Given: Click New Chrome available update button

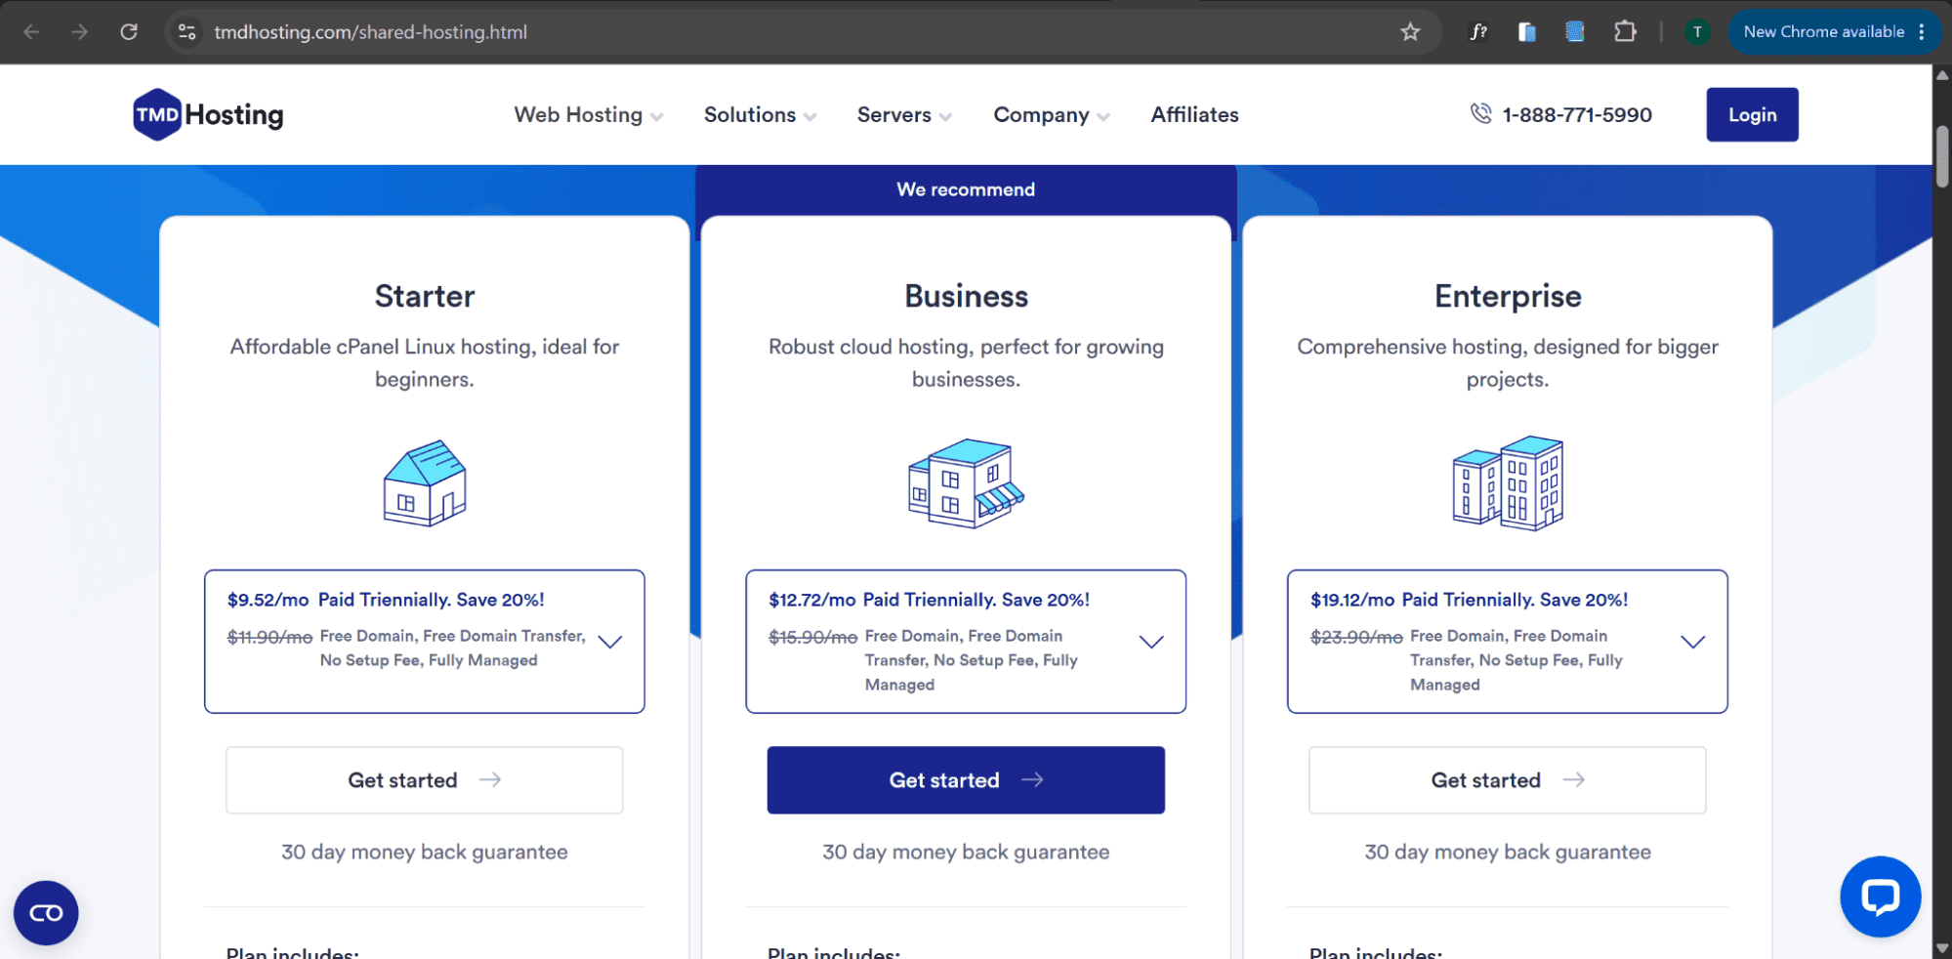Looking at the screenshot, I should pos(1833,32).
